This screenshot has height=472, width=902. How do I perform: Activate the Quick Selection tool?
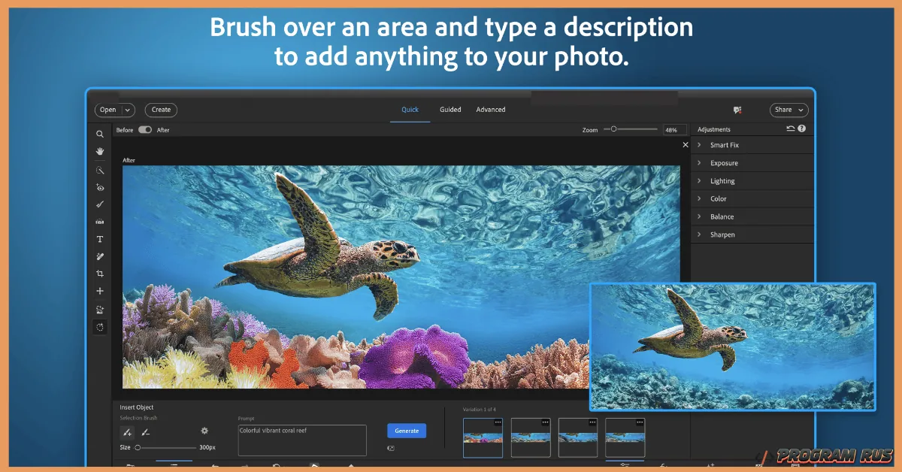(x=100, y=170)
